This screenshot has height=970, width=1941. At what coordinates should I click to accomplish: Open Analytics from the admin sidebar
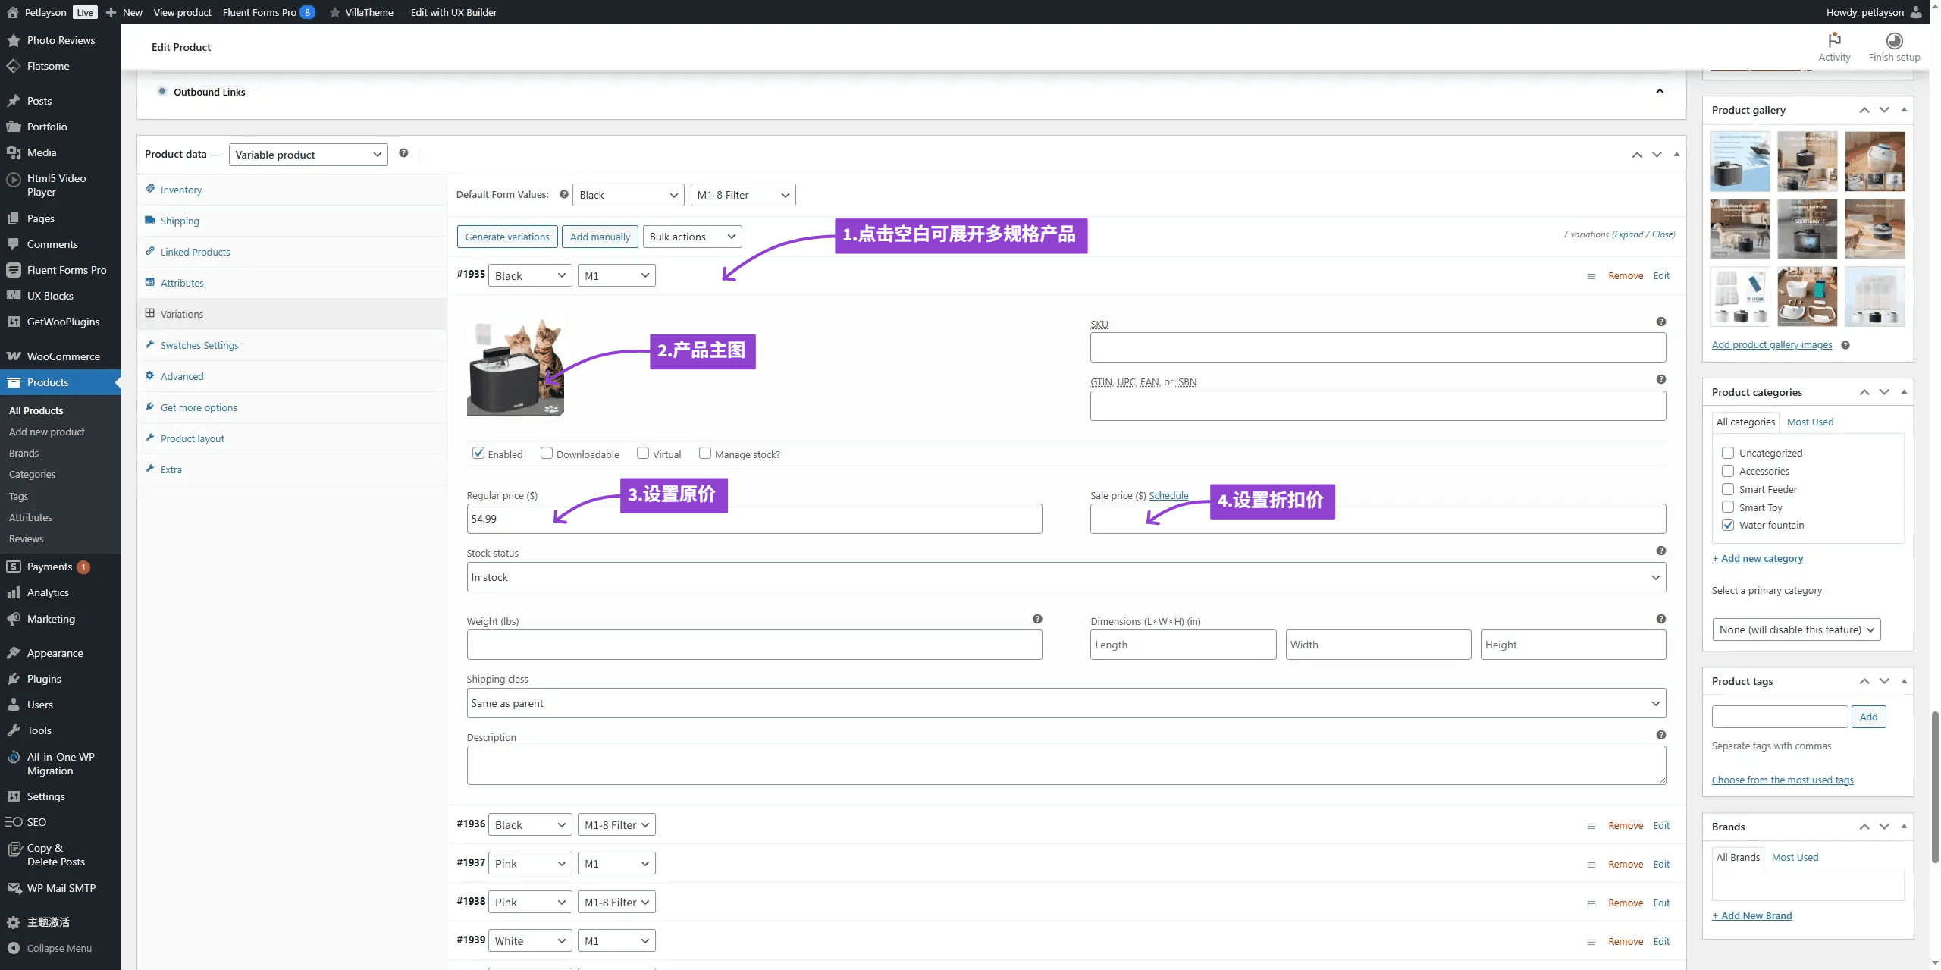[48, 592]
